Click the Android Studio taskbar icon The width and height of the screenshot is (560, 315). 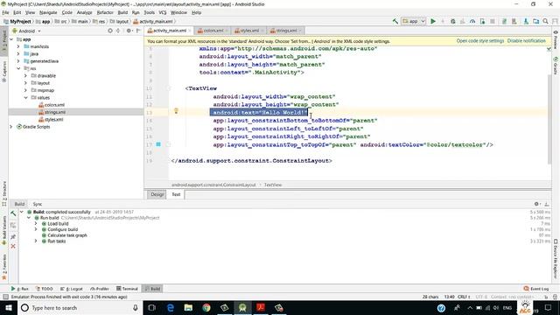242,307
